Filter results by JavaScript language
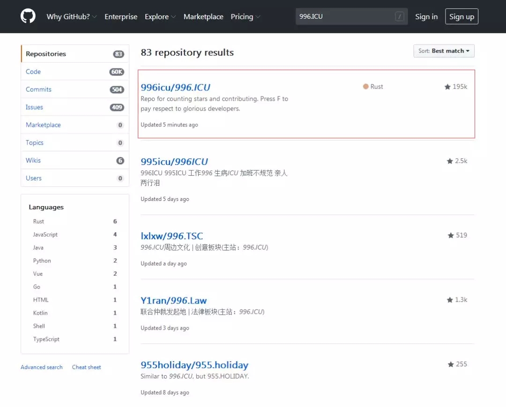The width and height of the screenshot is (506, 407). pos(45,234)
